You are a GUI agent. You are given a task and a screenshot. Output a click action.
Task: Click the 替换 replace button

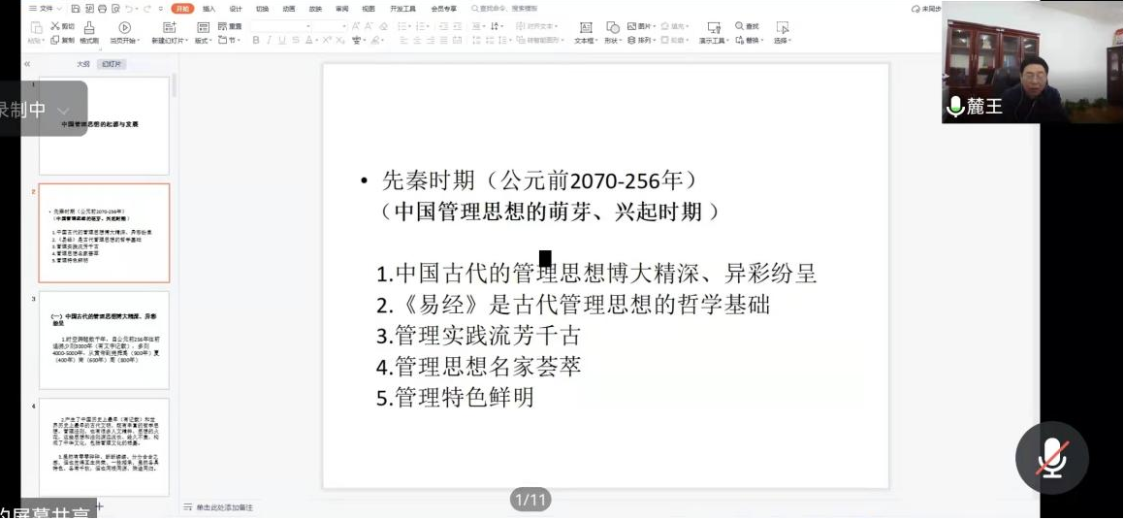pos(749,40)
